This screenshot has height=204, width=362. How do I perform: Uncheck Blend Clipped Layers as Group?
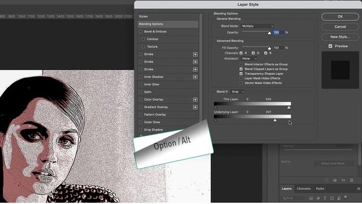tap(241, 69)
